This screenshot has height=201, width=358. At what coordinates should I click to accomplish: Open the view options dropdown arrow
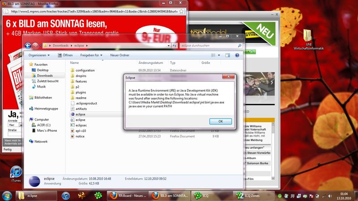click(219, 55)
